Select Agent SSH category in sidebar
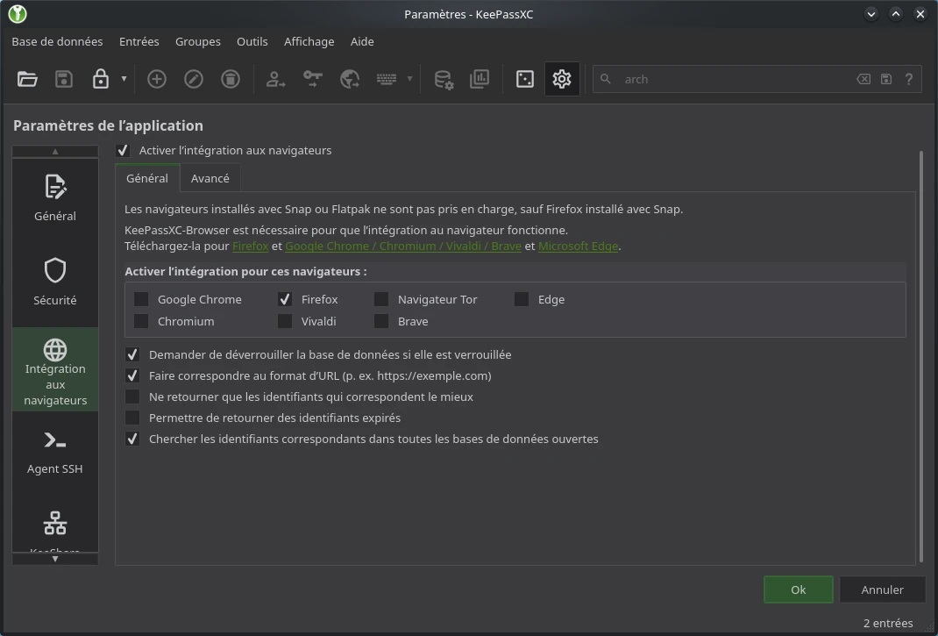 [x=55, y=454]
